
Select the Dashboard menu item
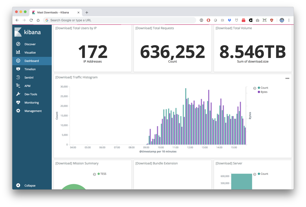pos(32,61)
